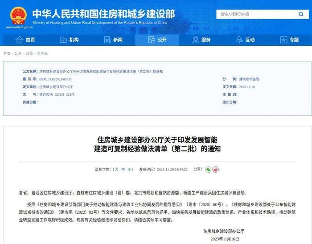
Task: Click the document number 建办市函〔2023〕322号
Action: point(57,94)
